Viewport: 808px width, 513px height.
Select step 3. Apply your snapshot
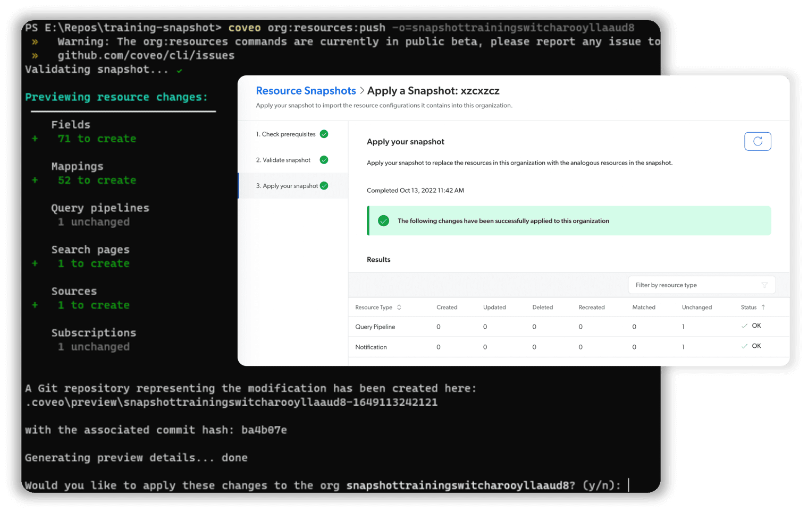click(293, 186)
